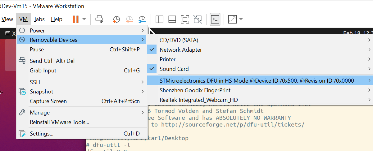Open the Printer device submenu
Viewport: 373px width, 151px height.
[260, 59]
